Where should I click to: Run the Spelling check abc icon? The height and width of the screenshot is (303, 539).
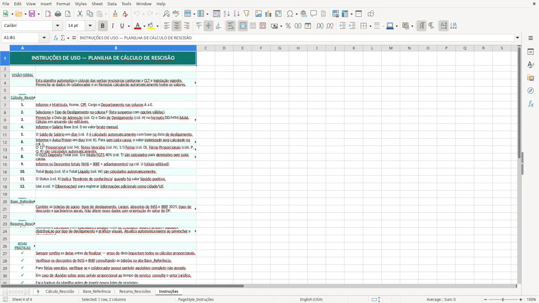176,14
